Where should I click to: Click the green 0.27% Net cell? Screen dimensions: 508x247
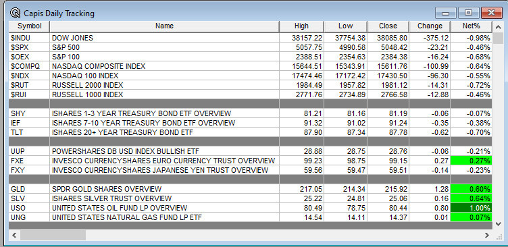pyautogui.click(x=471, y=161)
